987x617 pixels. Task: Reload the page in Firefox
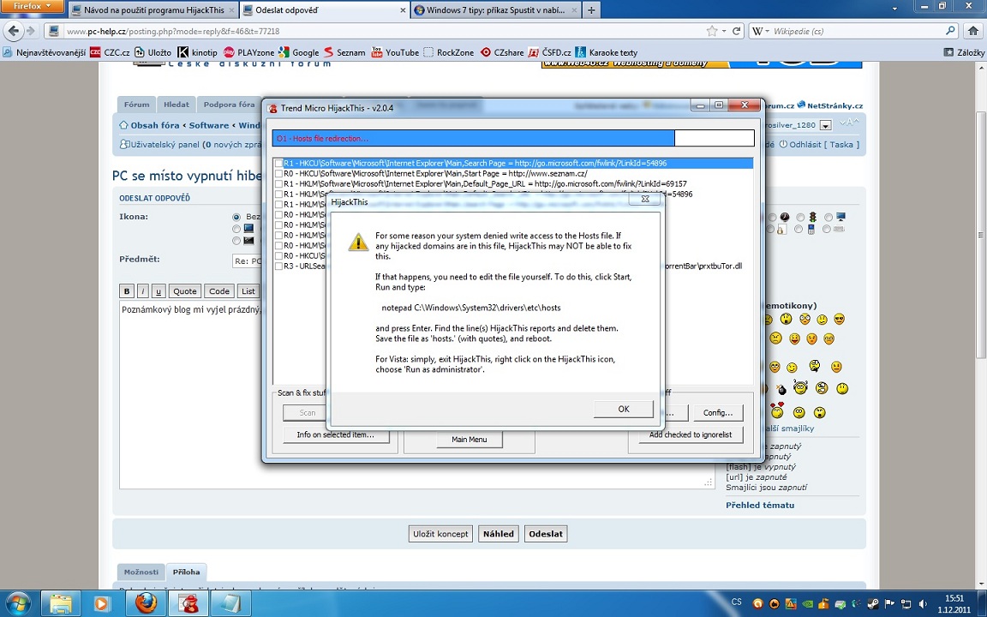[736, 31]
